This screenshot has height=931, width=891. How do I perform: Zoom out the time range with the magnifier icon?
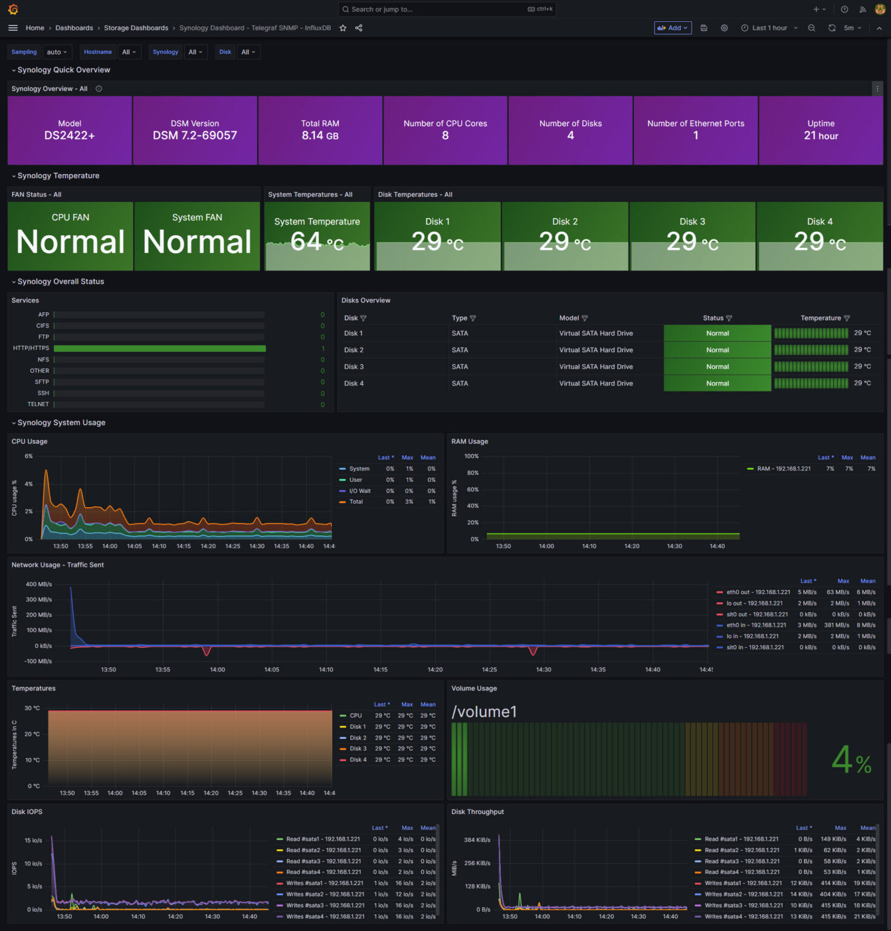click(x=812, y=28)
